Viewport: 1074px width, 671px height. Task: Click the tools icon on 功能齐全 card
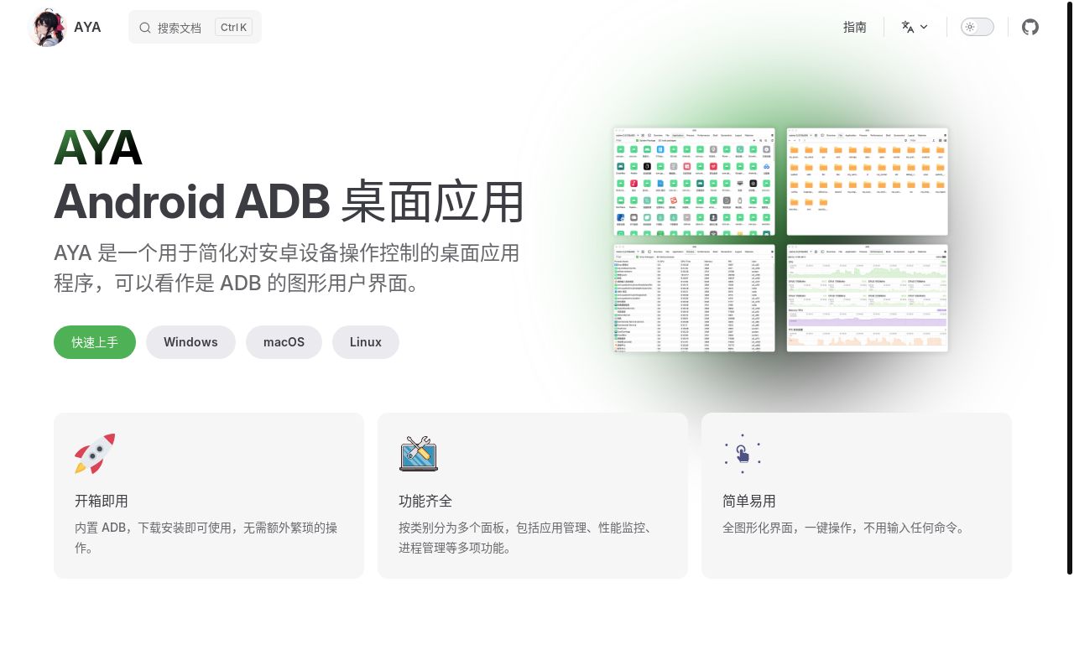click(418, 454)
